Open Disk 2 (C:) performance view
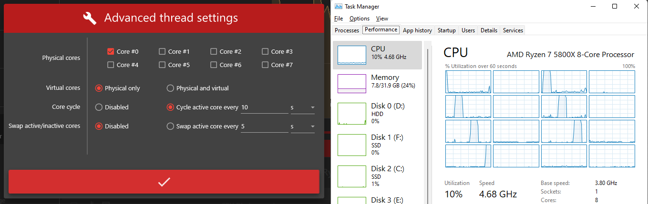This screenshot has width=648, height=204. (351, 176)
